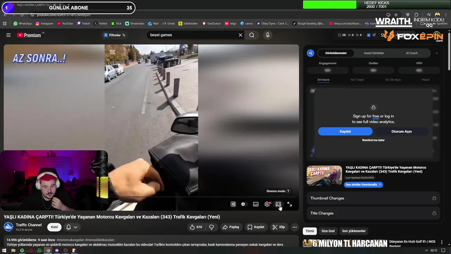The width and height of the screenshot is (451, 254).
Task: Open Counter-Strike icon on taskbar
Action: pyautogui.click(x=74, y=250)
